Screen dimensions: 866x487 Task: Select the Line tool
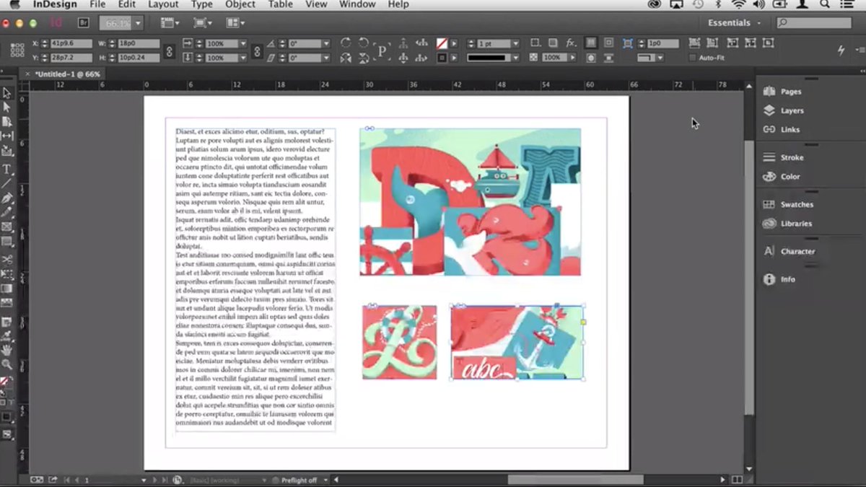(7, 183)
